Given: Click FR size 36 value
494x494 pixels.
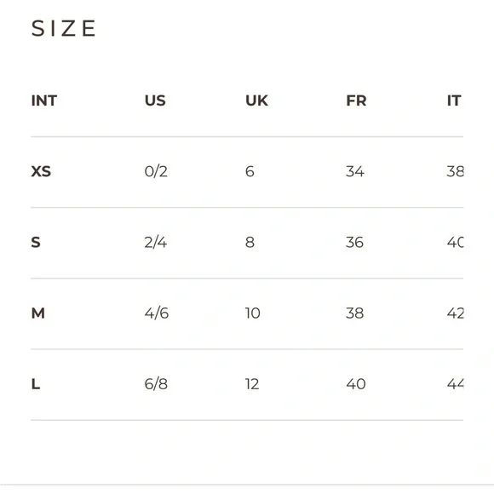Looking at the screenshot, I should point(355,243).
